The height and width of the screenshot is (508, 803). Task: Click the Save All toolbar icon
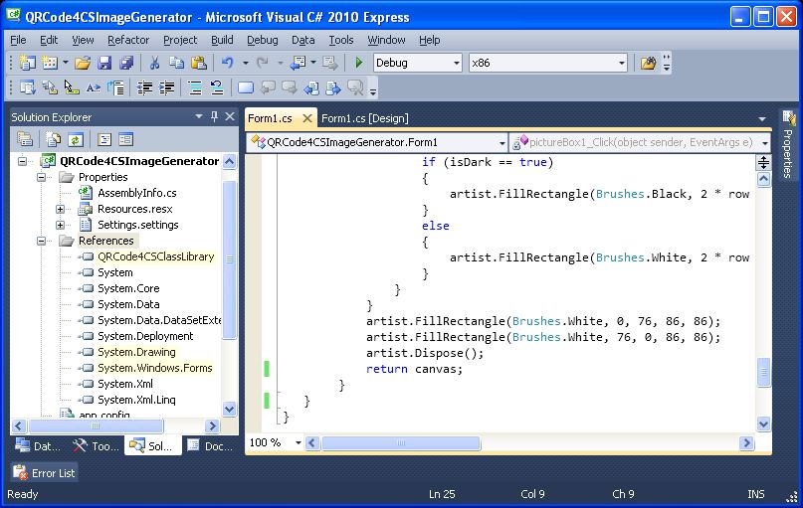tap(126, 63)
